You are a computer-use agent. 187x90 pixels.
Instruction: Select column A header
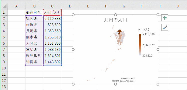[x=16, y=6]
